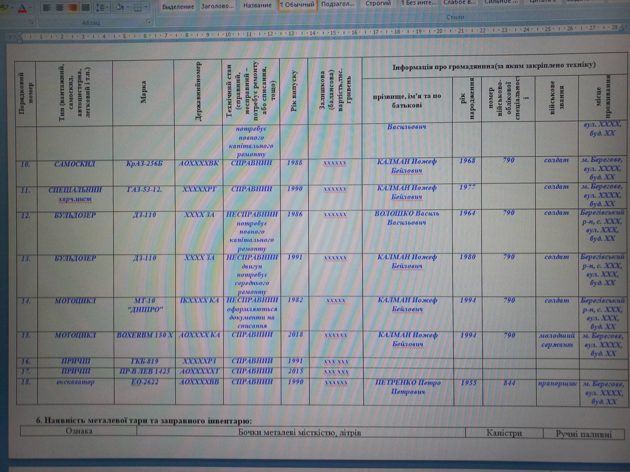Screen dimensions: 630x472
Task: Center the paragraph text
Action: (x=60, y=7)
